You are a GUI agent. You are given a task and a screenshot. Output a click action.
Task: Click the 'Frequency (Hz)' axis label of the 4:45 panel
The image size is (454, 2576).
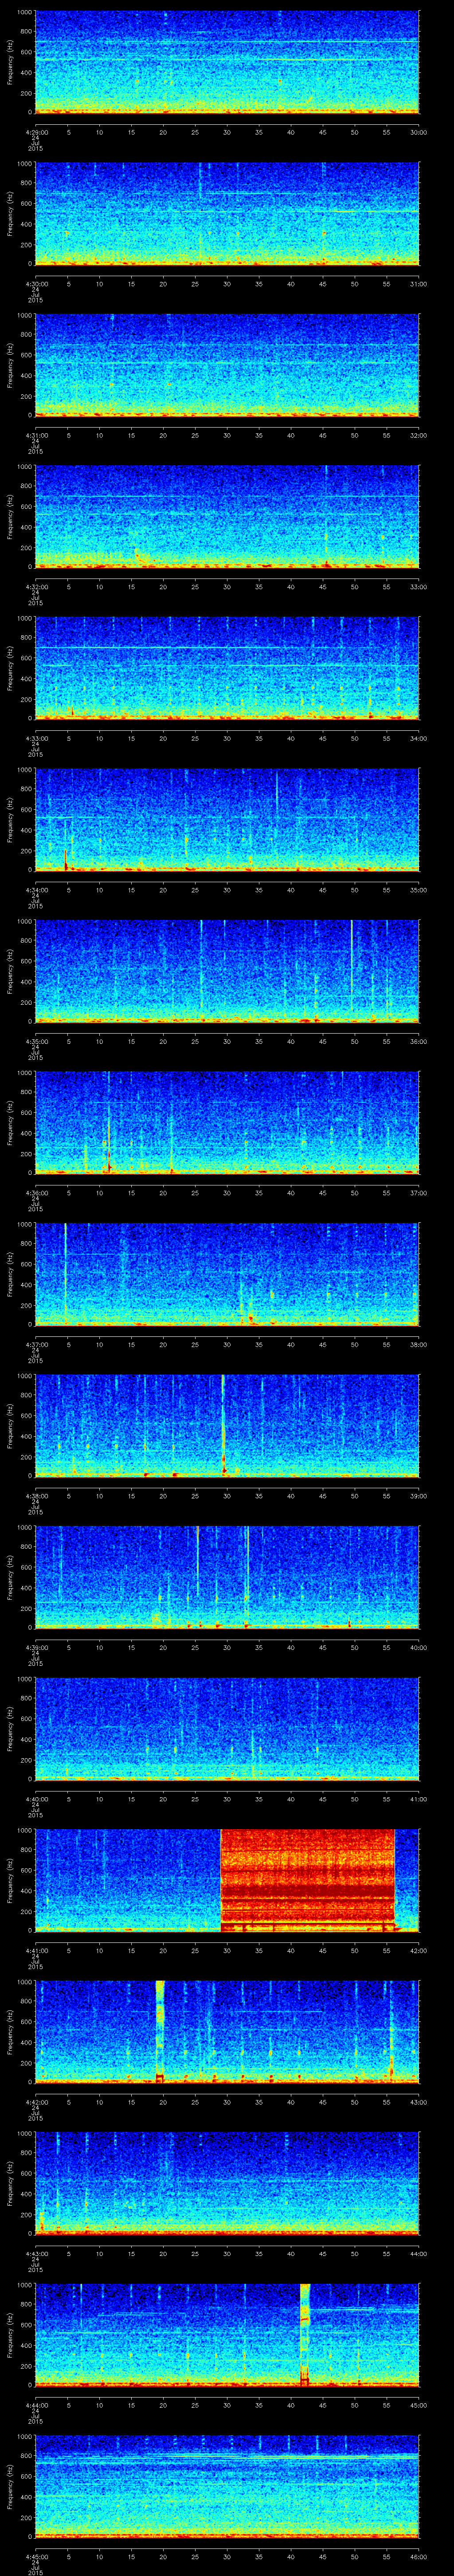click(x=10, y=2487)
